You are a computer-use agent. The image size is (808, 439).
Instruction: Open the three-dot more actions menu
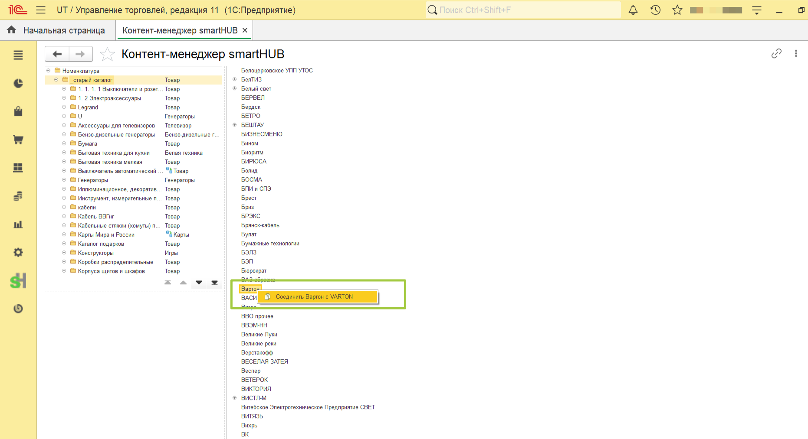(x=796, y=53)
